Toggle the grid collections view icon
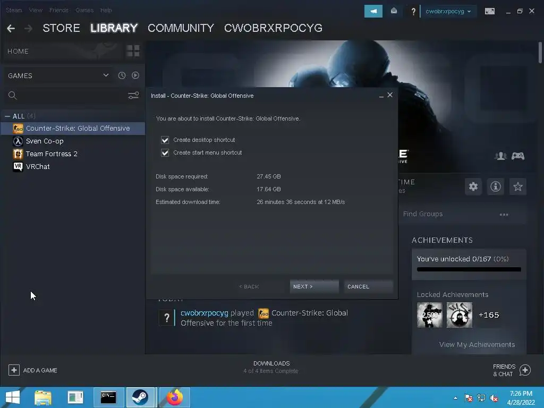 [x=133, y=51]
